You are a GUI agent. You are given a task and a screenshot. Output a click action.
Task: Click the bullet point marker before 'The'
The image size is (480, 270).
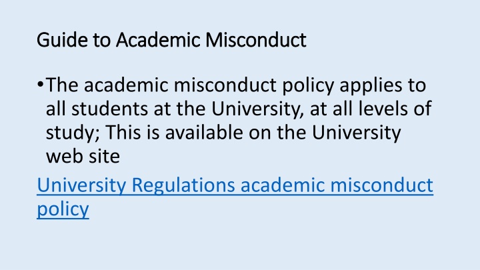pyautogui.click(x=42, y=86)
